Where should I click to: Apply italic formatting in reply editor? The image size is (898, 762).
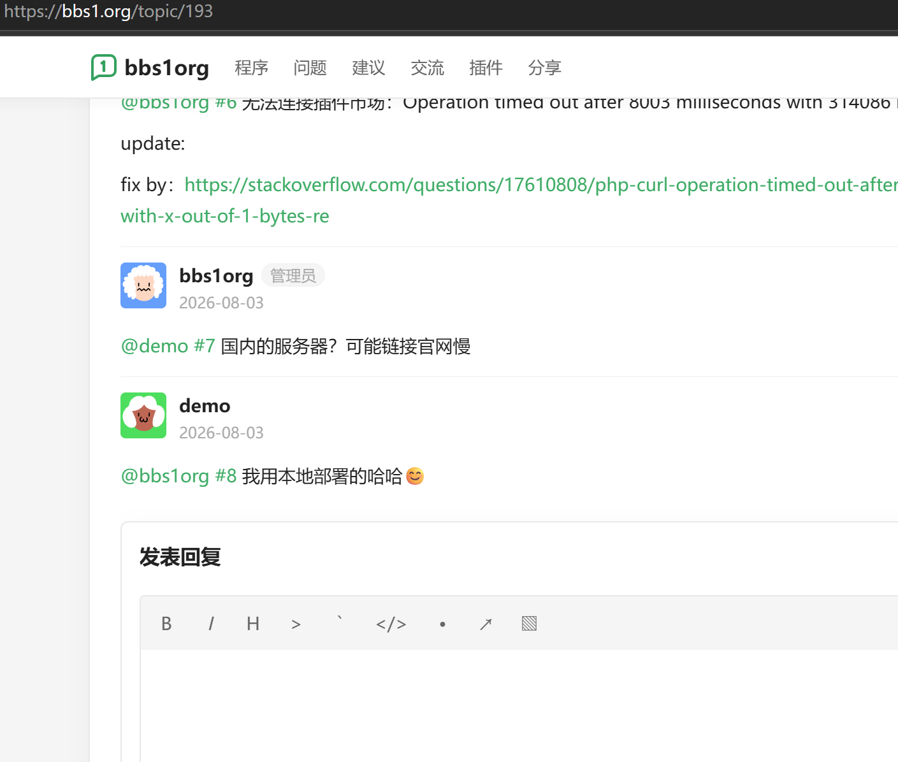[x=211, y=624]
